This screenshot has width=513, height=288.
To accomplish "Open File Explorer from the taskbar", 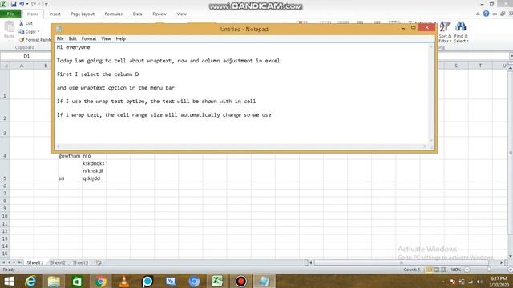I will (x=54, y=281).
